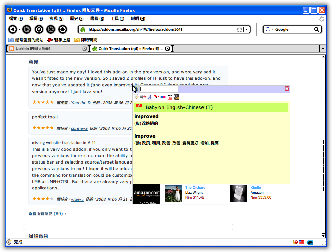Search word with the Yahoo icon

[x=156, y=97]
